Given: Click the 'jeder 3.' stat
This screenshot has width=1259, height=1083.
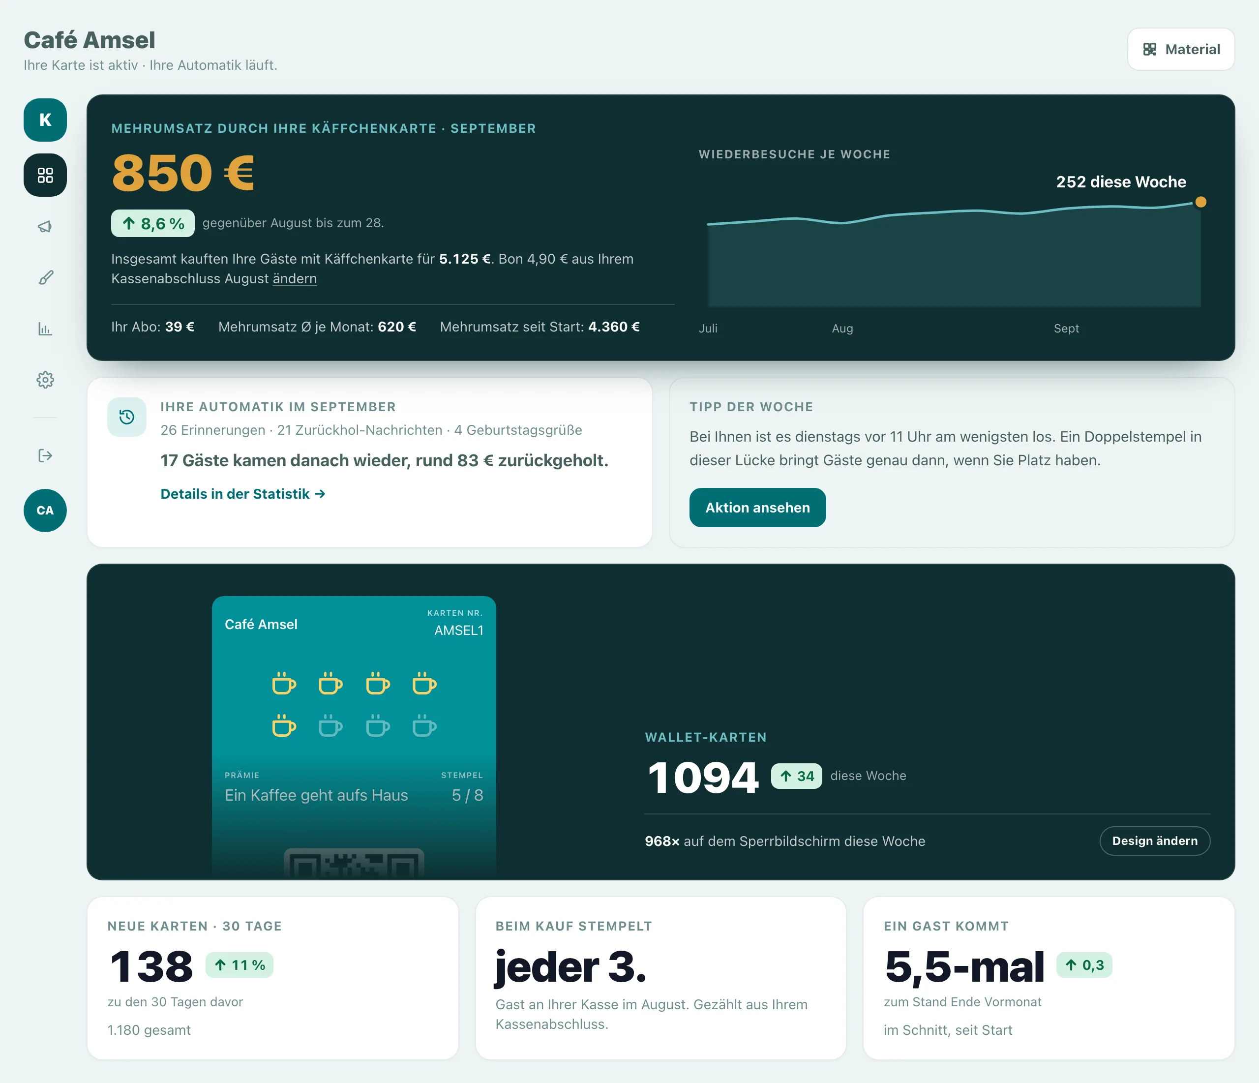Looking at the screenshot, I should point(570,967).
